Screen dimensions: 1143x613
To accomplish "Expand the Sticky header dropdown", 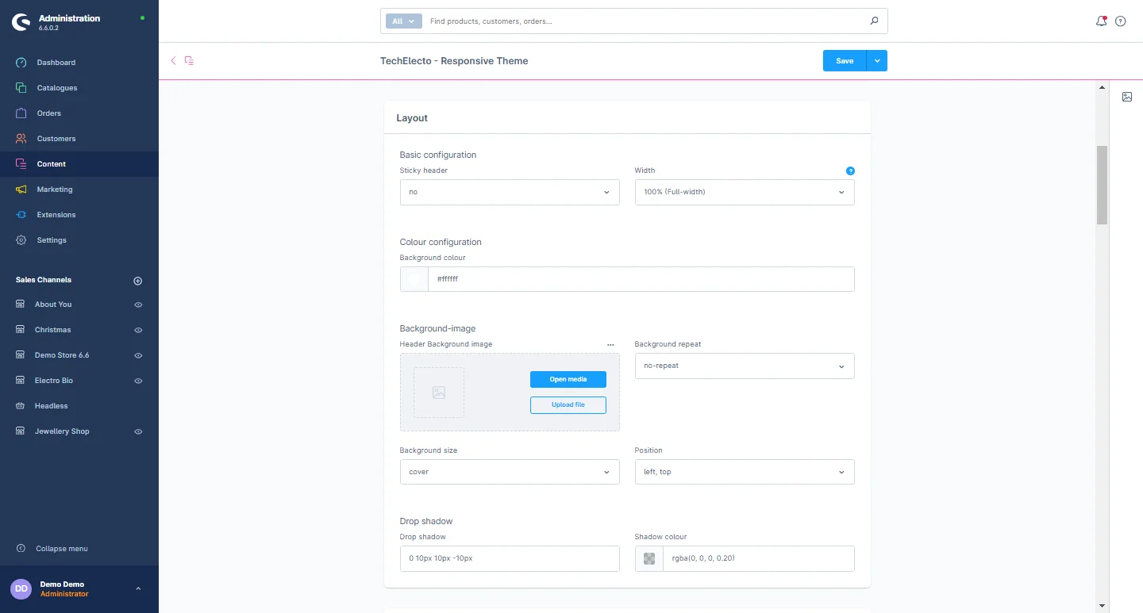I will click(510, 192).
